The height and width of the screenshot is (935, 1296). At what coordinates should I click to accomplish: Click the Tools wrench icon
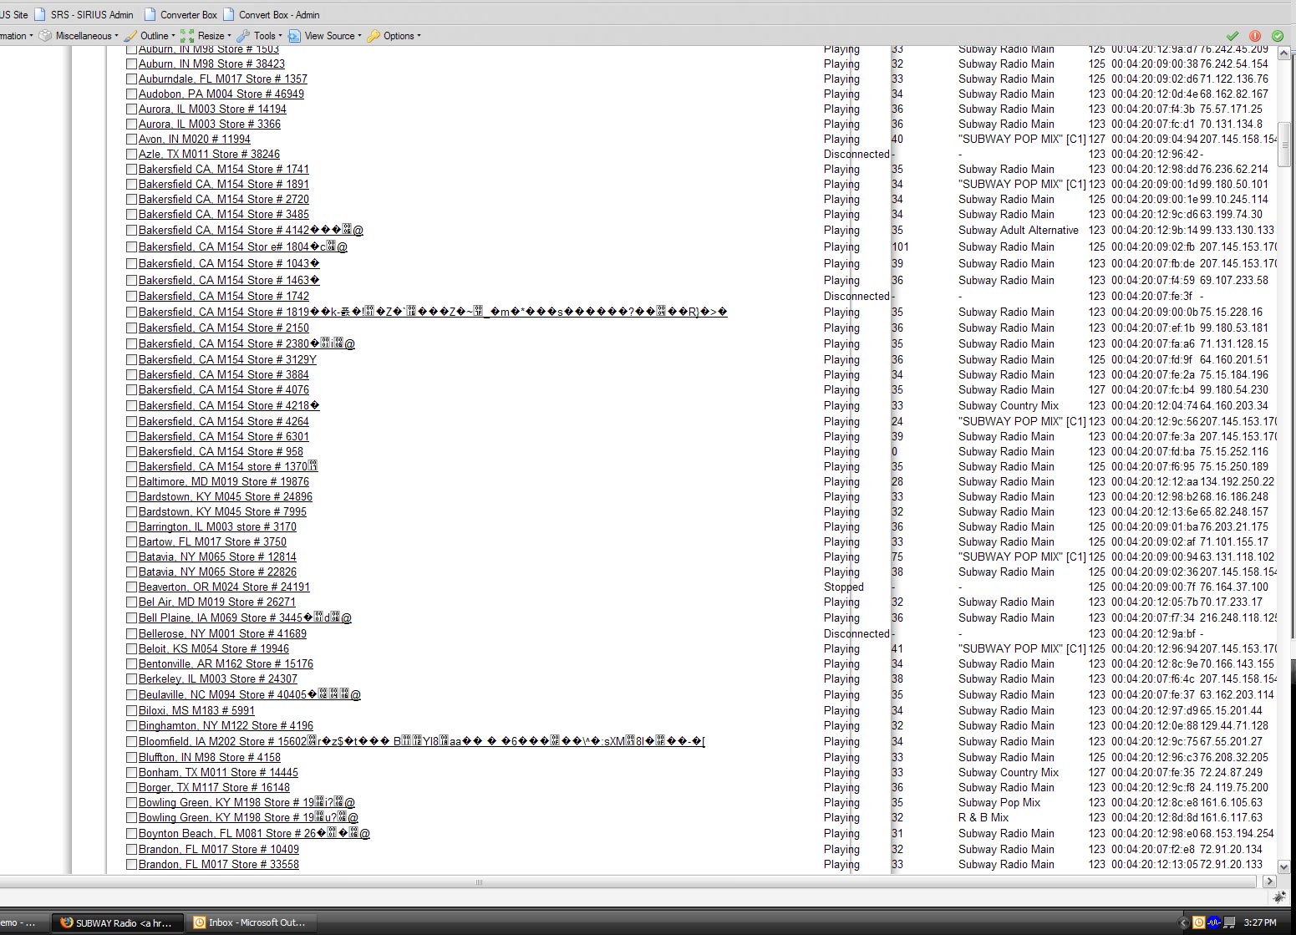coord(243,36)
